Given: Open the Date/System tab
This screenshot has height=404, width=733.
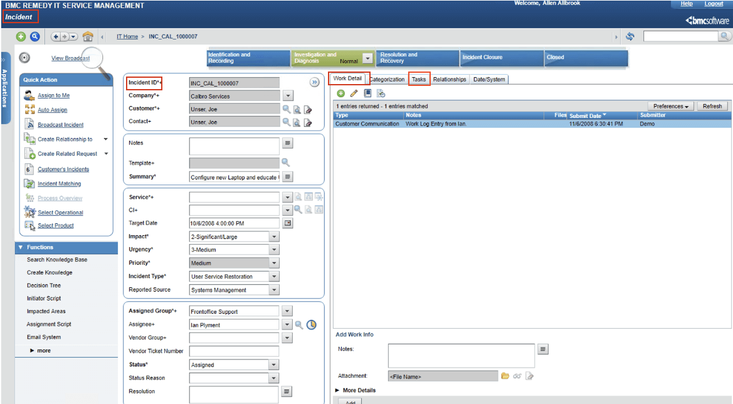Looking at the screenshot, I should [489, 80].
